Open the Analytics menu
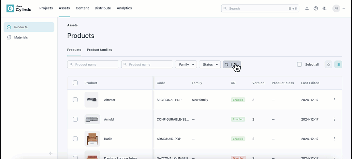 [x=124, y=8]
